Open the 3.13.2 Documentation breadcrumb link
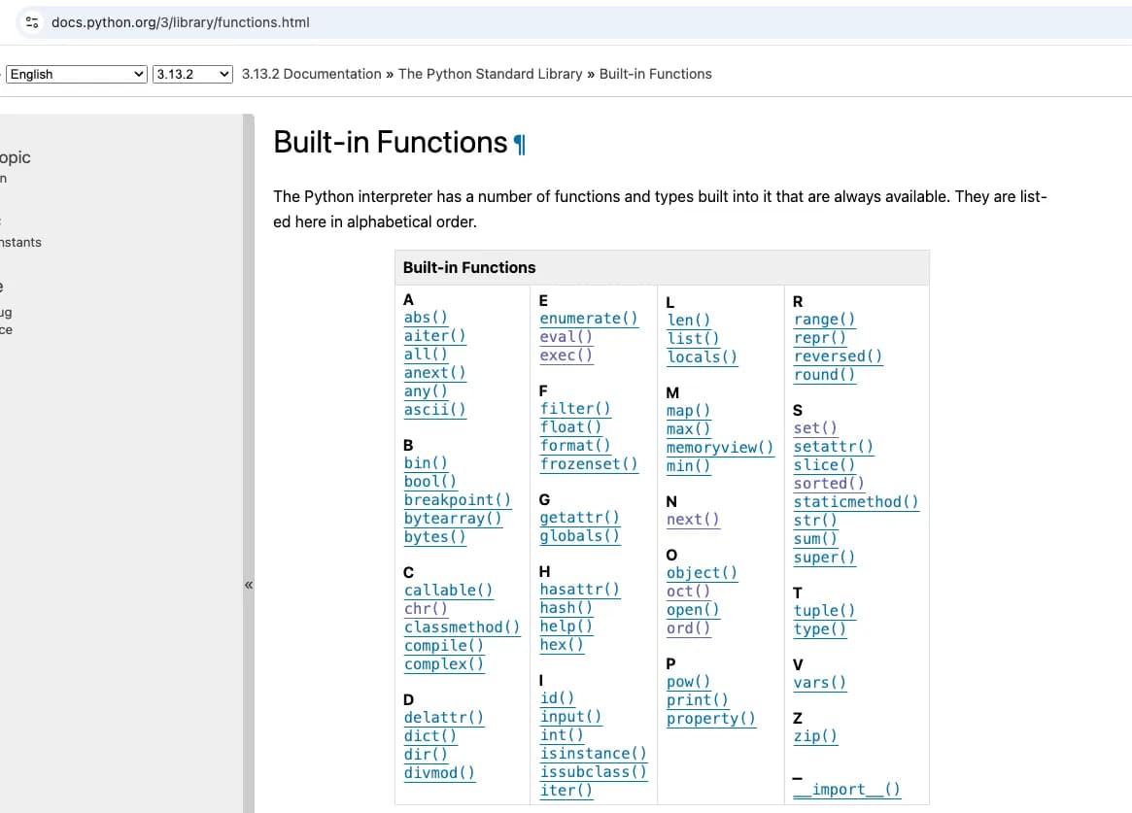Viewport: 1132px width, 813px height. point(311,74)
